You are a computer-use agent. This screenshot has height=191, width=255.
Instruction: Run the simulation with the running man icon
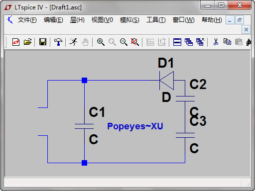73,42
